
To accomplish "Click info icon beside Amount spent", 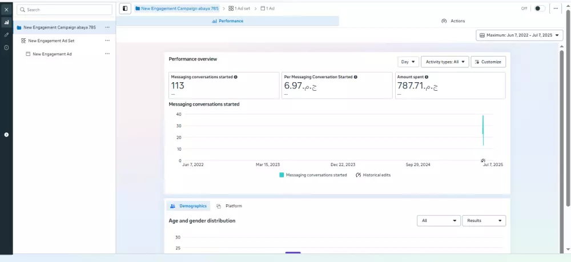I will click(427, 77).
